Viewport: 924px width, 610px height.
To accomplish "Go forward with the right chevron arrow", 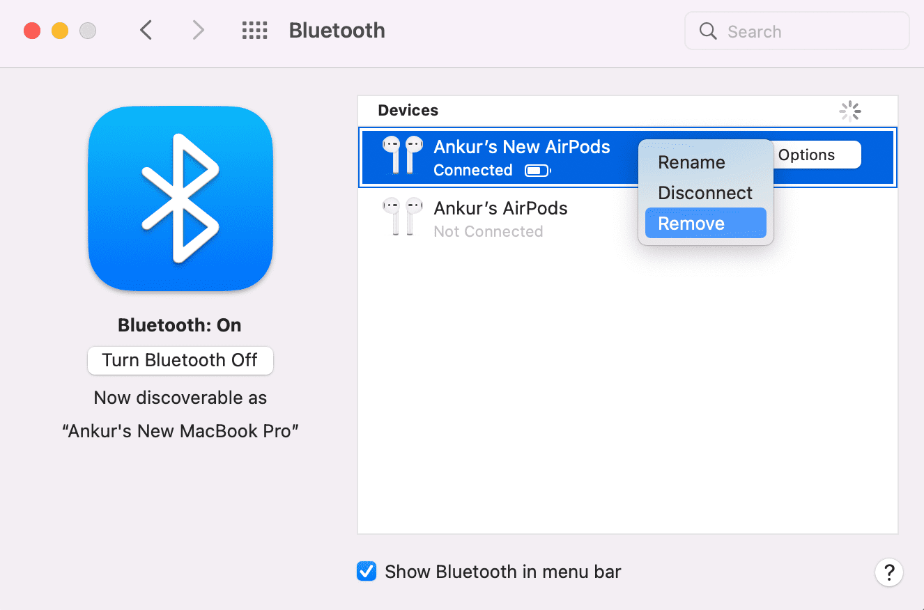I will click(199, 31).
